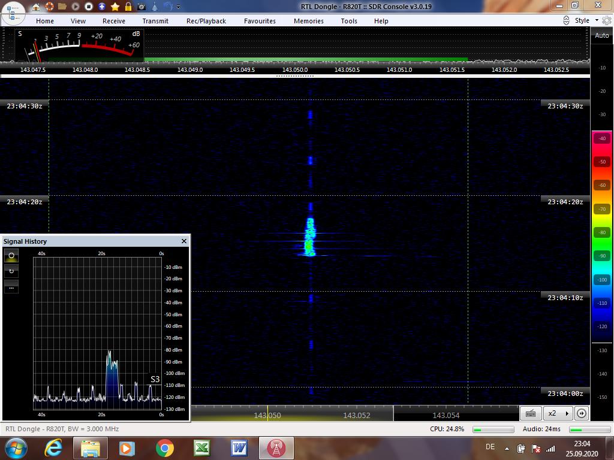Open the Memories ribbon tab

309,21
